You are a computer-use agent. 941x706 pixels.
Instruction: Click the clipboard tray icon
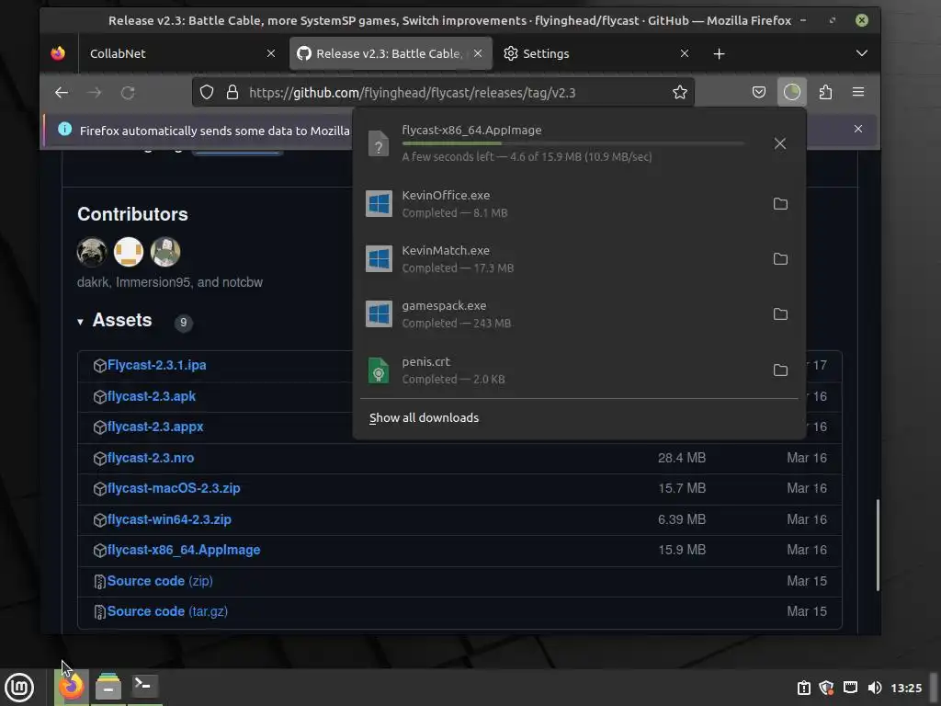(803, 688)
